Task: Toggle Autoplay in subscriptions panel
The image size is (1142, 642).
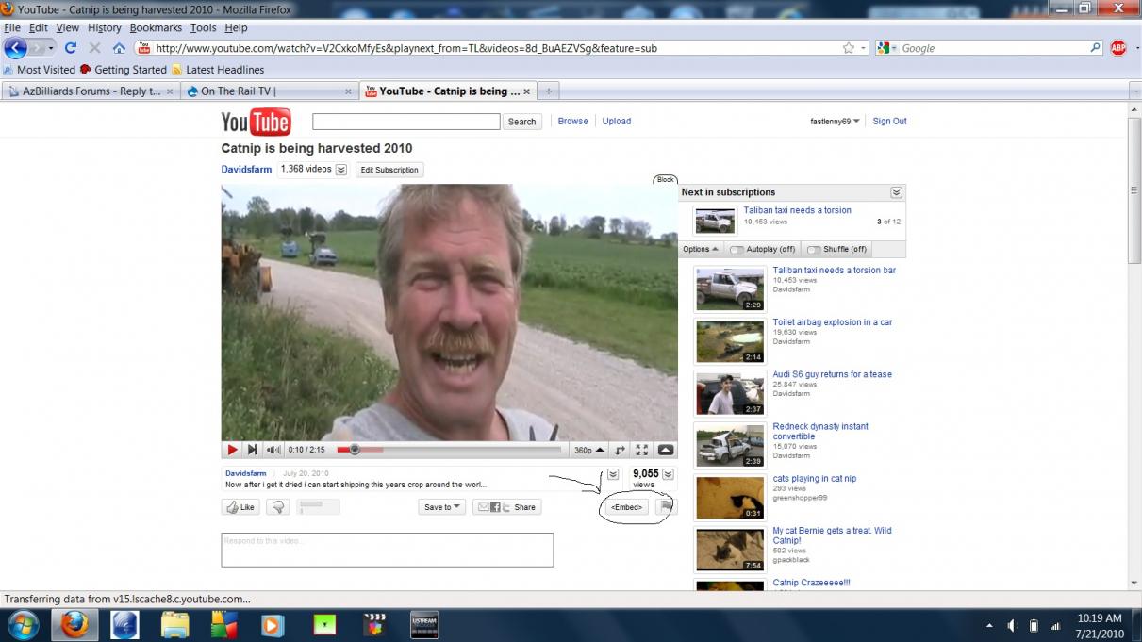Action: point(762,249)
